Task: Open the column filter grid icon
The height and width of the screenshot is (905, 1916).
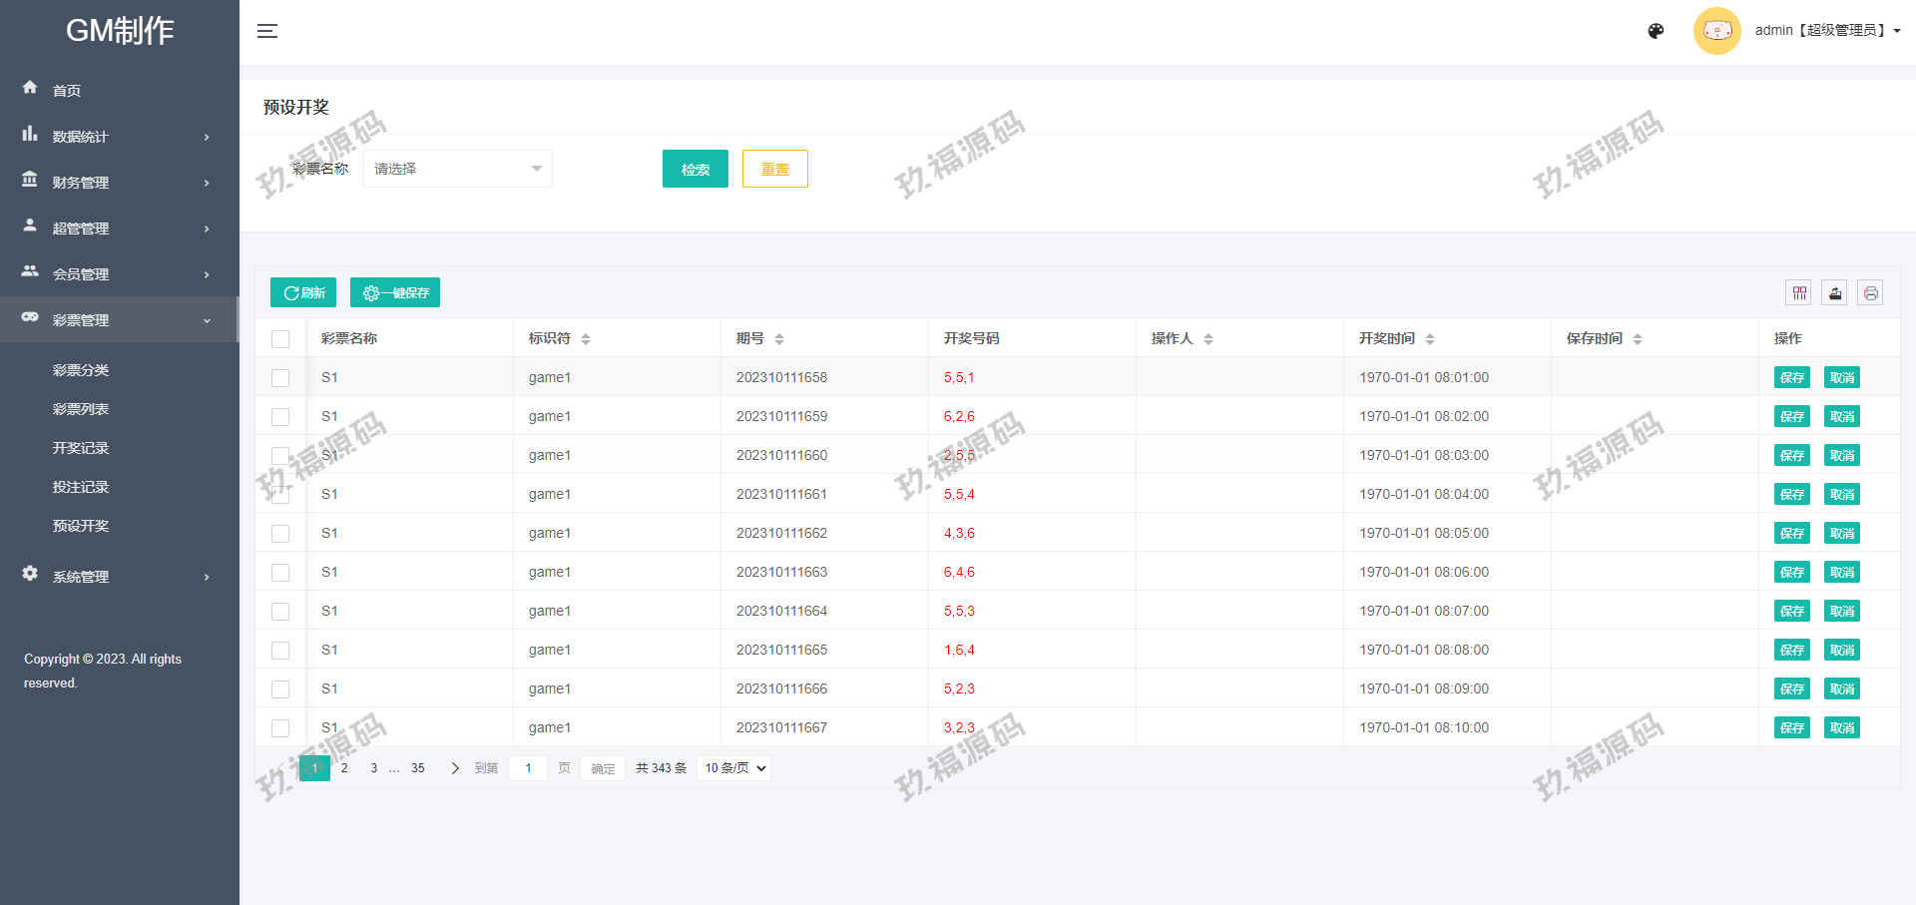Action: pos(1799,292)
